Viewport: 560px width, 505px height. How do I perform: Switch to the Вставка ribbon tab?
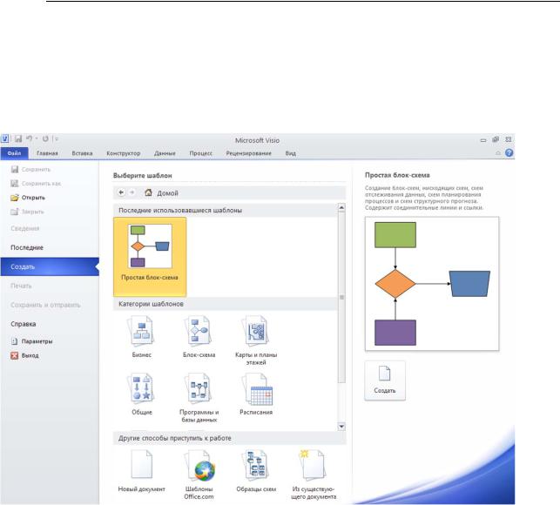tap(82, 153)
